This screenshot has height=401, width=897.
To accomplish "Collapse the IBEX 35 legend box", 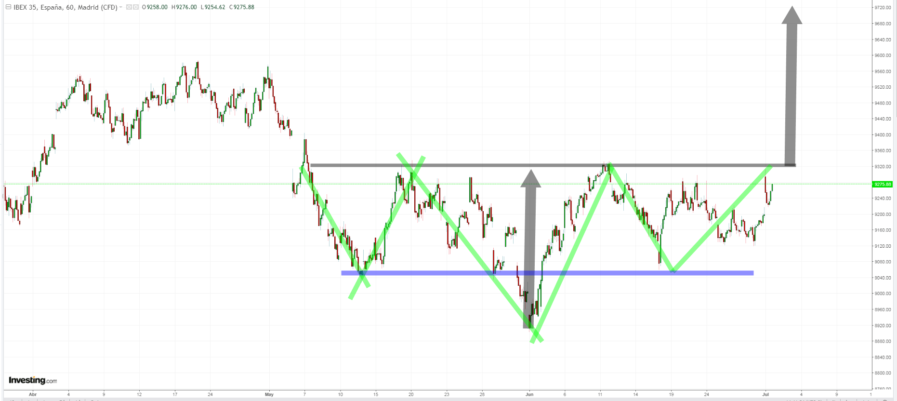I will point(8,7).
